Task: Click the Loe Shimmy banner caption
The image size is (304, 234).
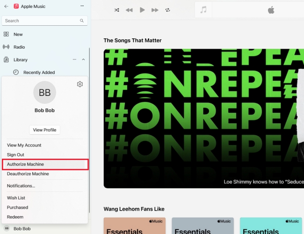Action: click(x=264, y=182)
